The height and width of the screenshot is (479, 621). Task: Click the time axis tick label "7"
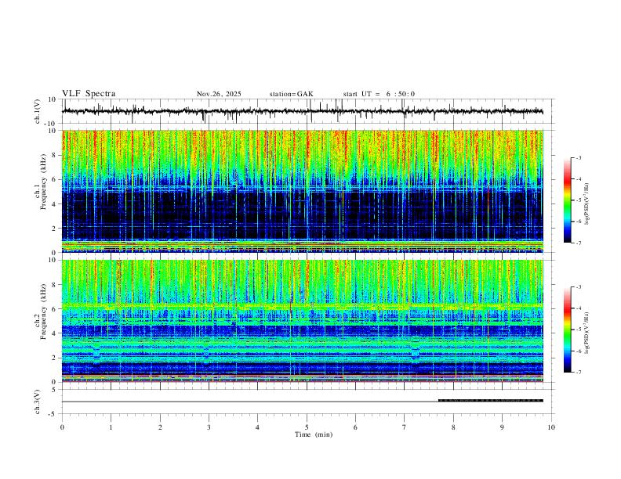[x=405, y=427]
